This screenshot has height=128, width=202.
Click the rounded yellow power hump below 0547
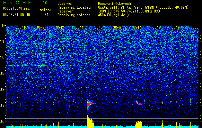click(x=138, y=124)
